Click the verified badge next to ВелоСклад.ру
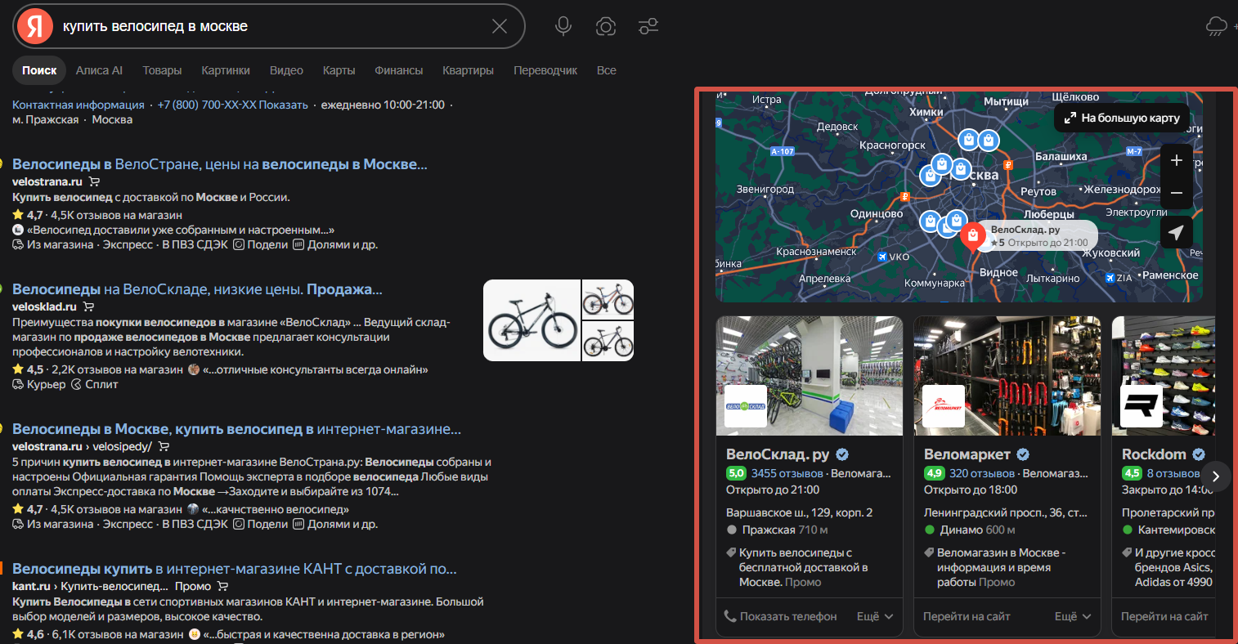This screenshot has height=644, width=1238. coord(842,454)
